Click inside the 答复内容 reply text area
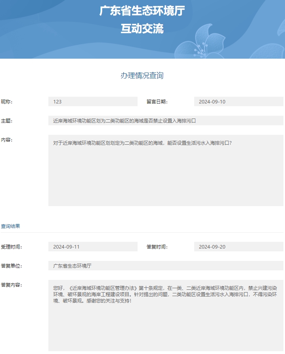The image size is (285, 354). (166, 317)
